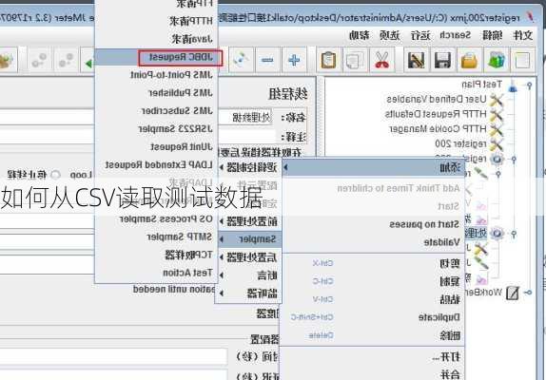This screenshot has width=546, height=380.
Task: Choose Start no pauses in context menu
Action: point(373,224)
